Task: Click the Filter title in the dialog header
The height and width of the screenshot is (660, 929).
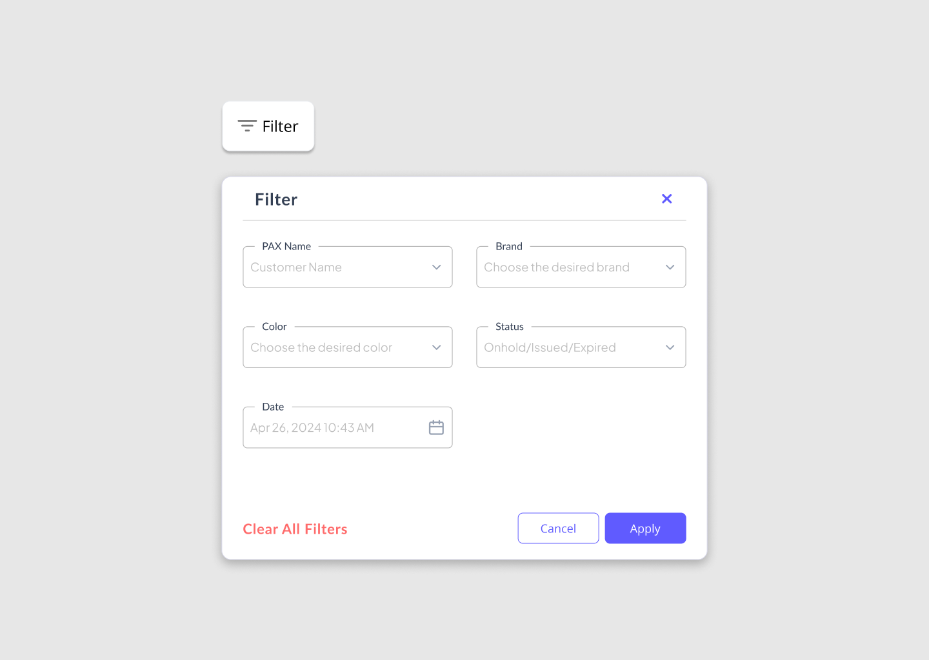Action: (275, 199)
